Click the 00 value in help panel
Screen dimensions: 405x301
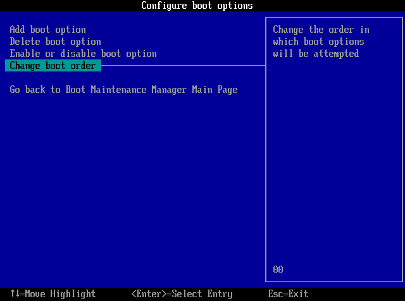coord(278,269)
